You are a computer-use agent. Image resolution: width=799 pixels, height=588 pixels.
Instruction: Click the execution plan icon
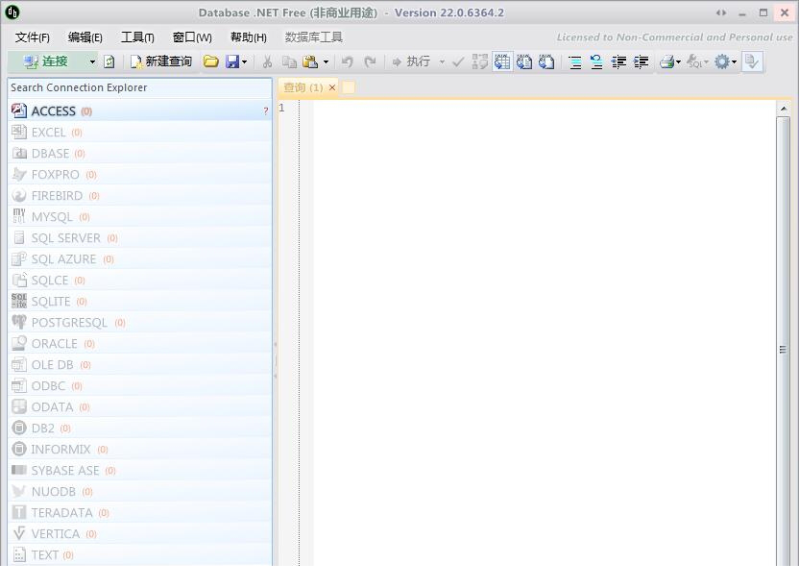pyautogui.click(x=479, y=61)
